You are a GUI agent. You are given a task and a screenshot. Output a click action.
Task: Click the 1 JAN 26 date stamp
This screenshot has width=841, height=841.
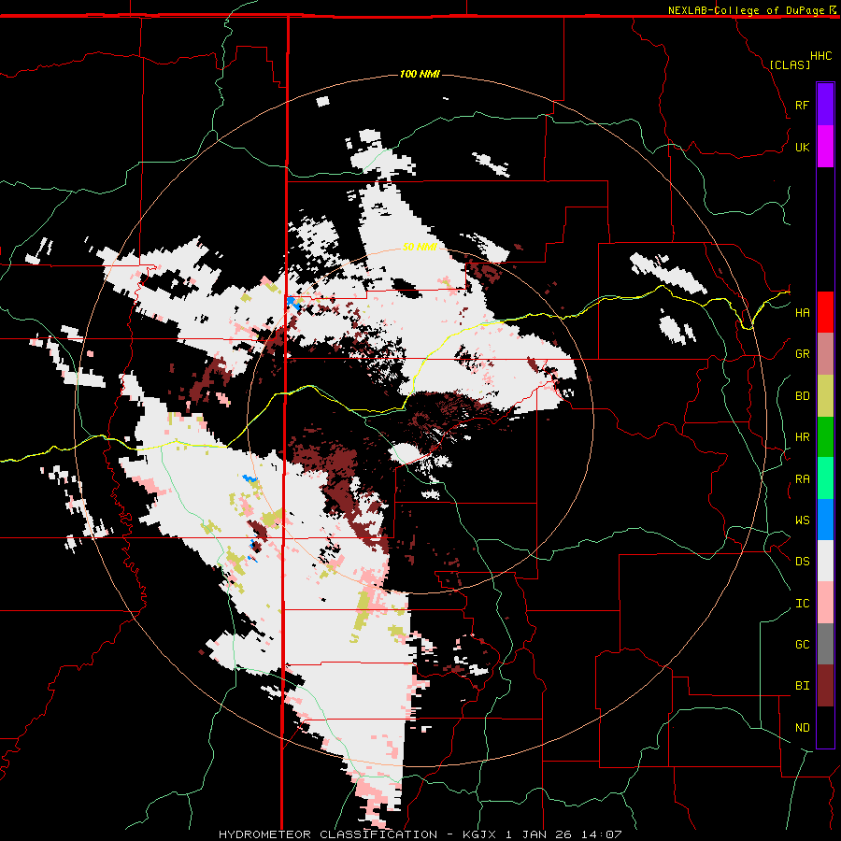coord(539,834)
